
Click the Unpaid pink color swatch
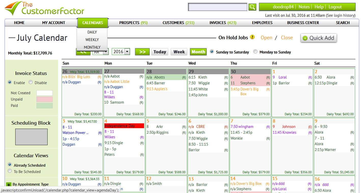pyautogui.click(x=44, y=99)
